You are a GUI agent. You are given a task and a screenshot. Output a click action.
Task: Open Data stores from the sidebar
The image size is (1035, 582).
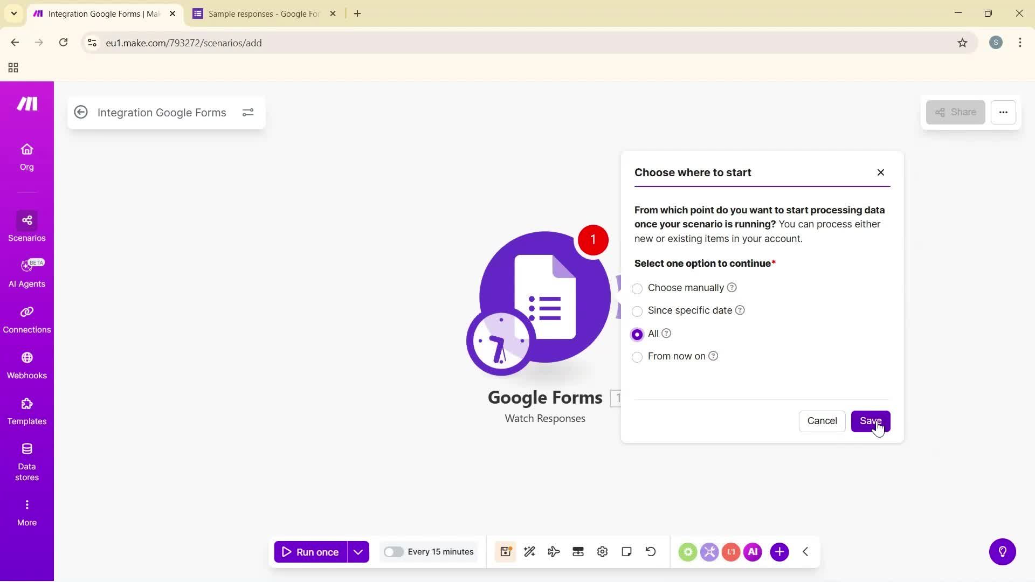coord(26,461)
